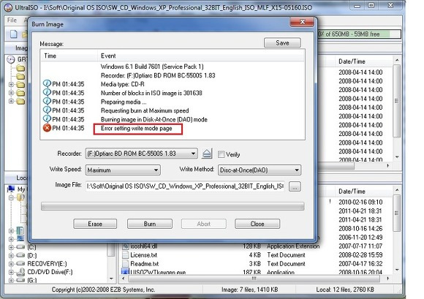
Task: Click the Save button in Burn Image
Action: [x=282, y=42]
